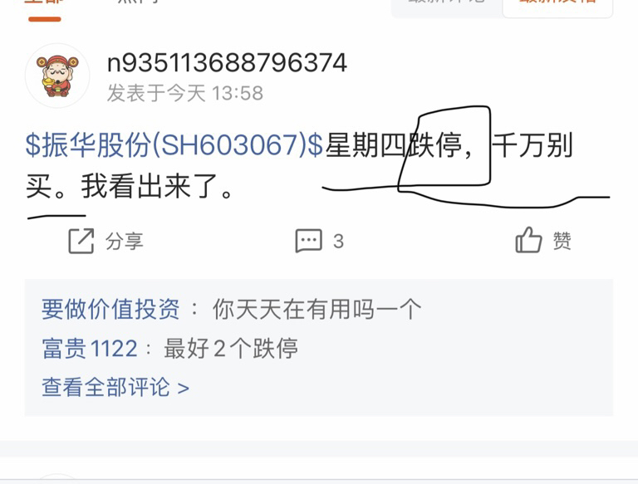The width and height of the screenshot is (638, 484).
Task: Click the comment 最好2个跌停
Action: tap(231, 349)
